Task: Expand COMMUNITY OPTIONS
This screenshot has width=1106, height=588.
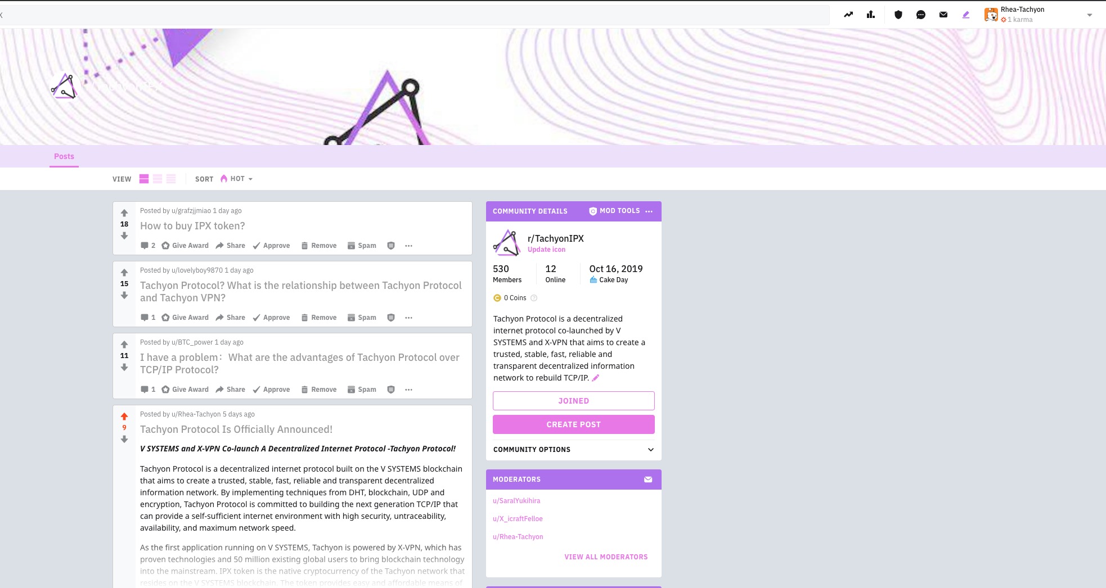Action: click(x=574, y=450)
